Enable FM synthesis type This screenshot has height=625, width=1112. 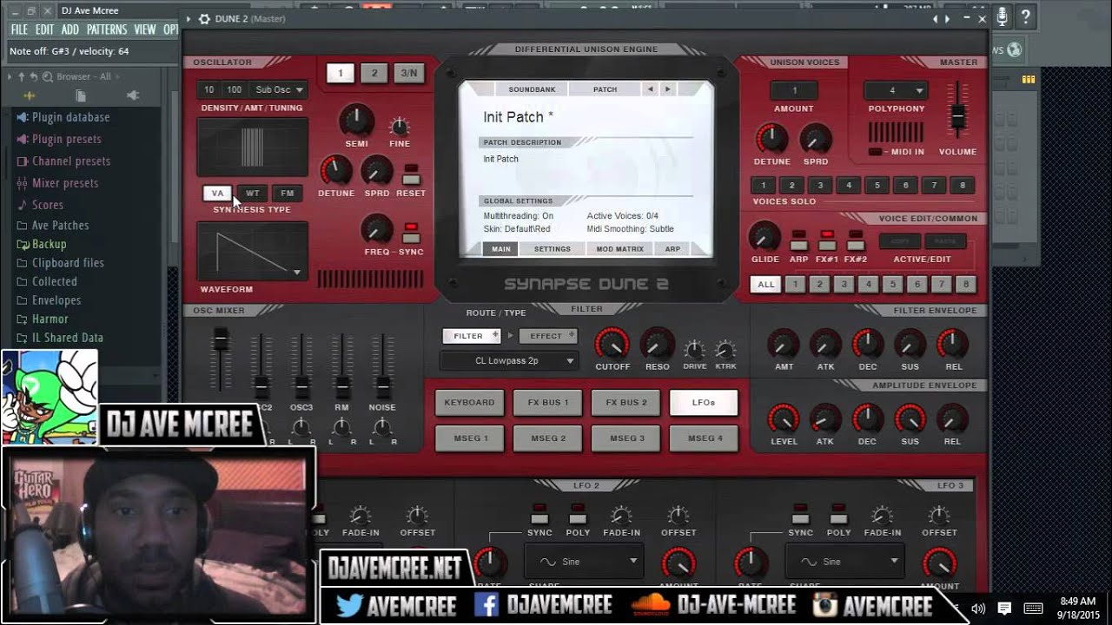coord(288,193)
